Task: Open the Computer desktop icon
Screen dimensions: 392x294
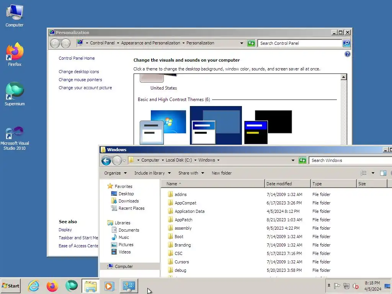Action: click(x=14, y=16)
